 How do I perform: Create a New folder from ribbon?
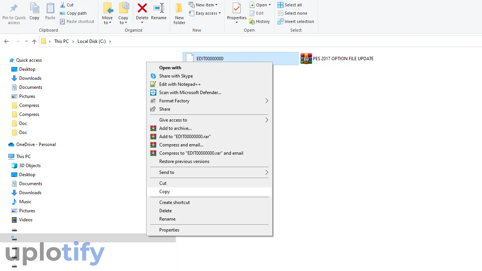(x=179, y=14)
